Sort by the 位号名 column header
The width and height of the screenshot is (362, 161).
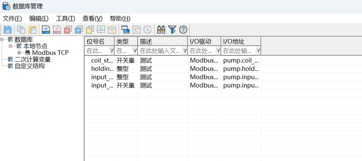pos(99,41)
